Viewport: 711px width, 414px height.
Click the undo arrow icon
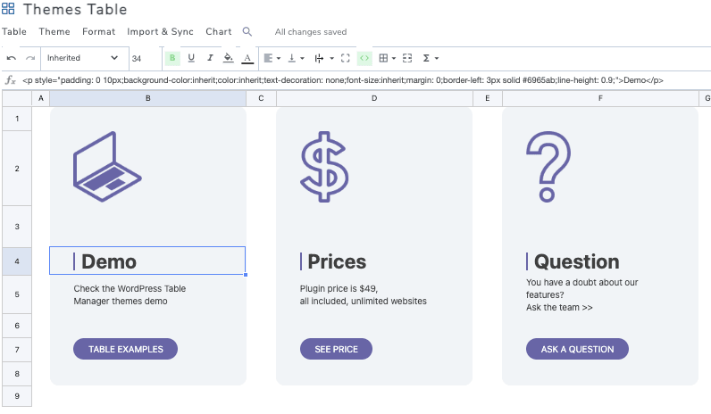tap(12, 58)
